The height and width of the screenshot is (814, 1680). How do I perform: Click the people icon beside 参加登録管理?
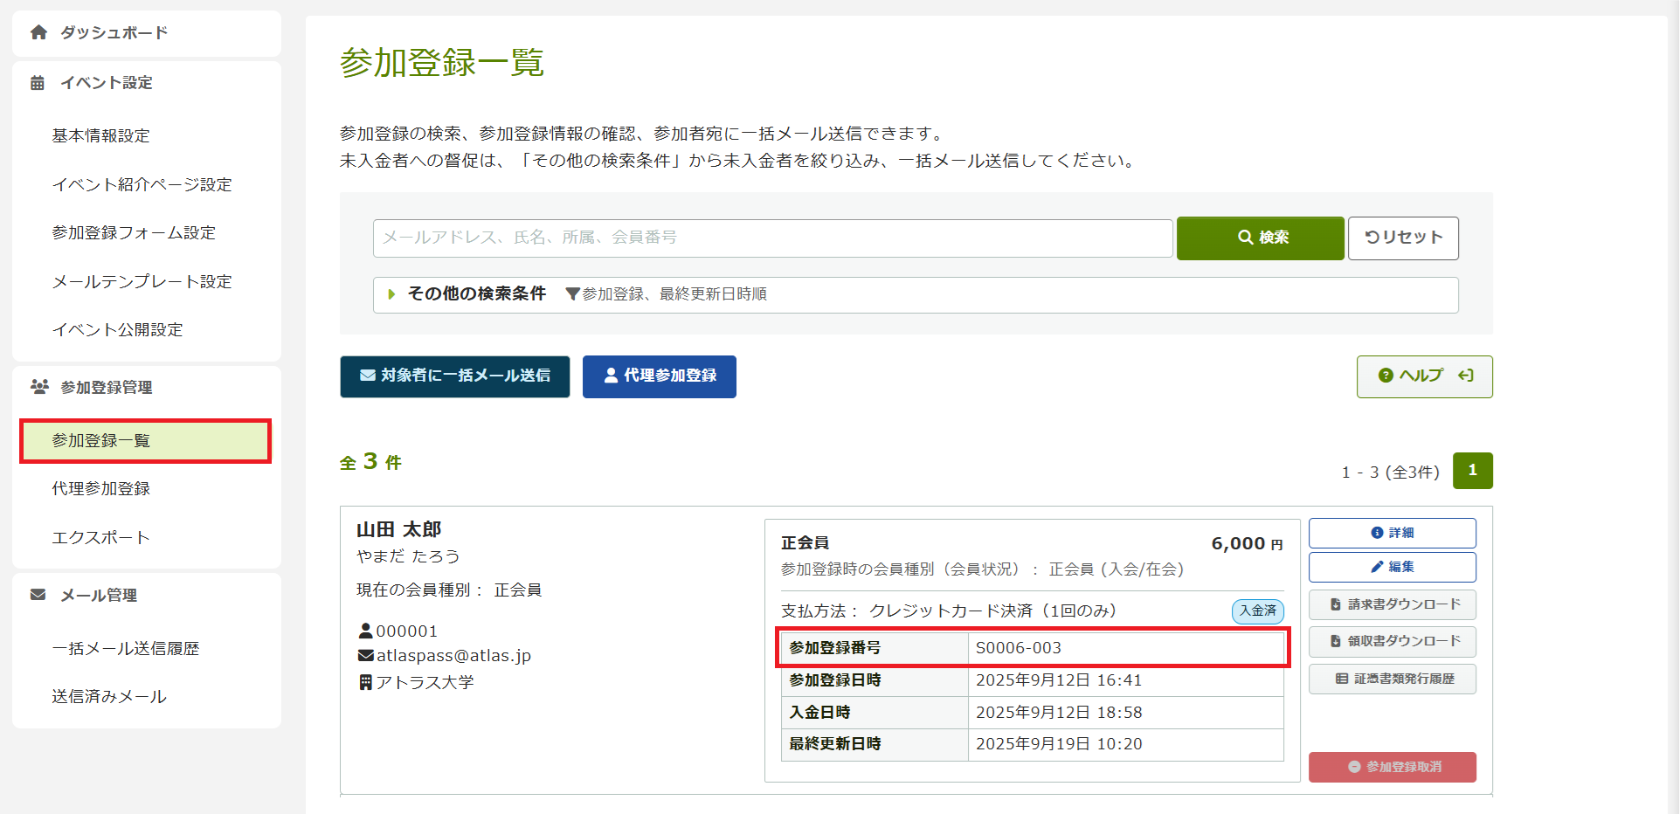(39, 387)
